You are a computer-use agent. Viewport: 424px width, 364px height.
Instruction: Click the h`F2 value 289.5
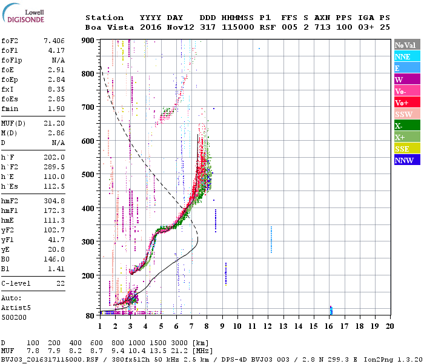click(54, 167)
